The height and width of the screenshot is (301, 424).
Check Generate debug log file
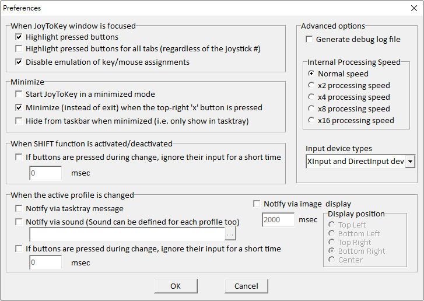[310, 40]
